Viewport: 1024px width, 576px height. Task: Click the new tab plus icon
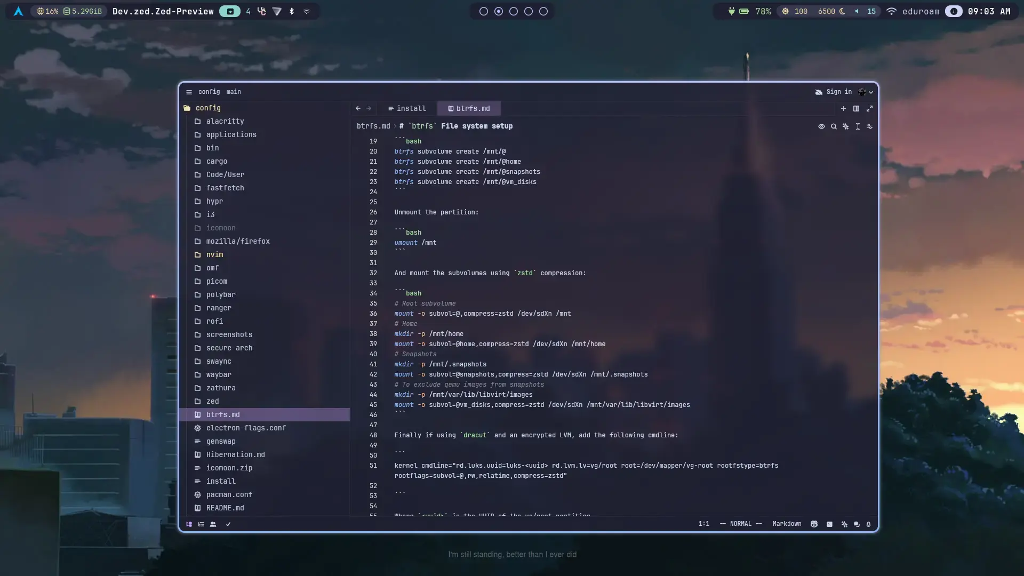843,108
